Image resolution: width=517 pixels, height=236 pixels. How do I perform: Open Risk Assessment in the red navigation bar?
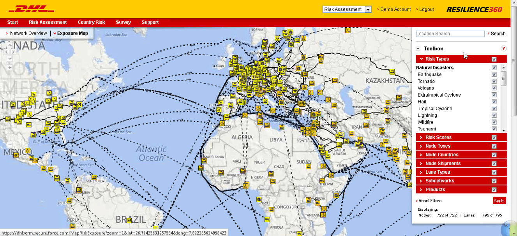[48, 22]
